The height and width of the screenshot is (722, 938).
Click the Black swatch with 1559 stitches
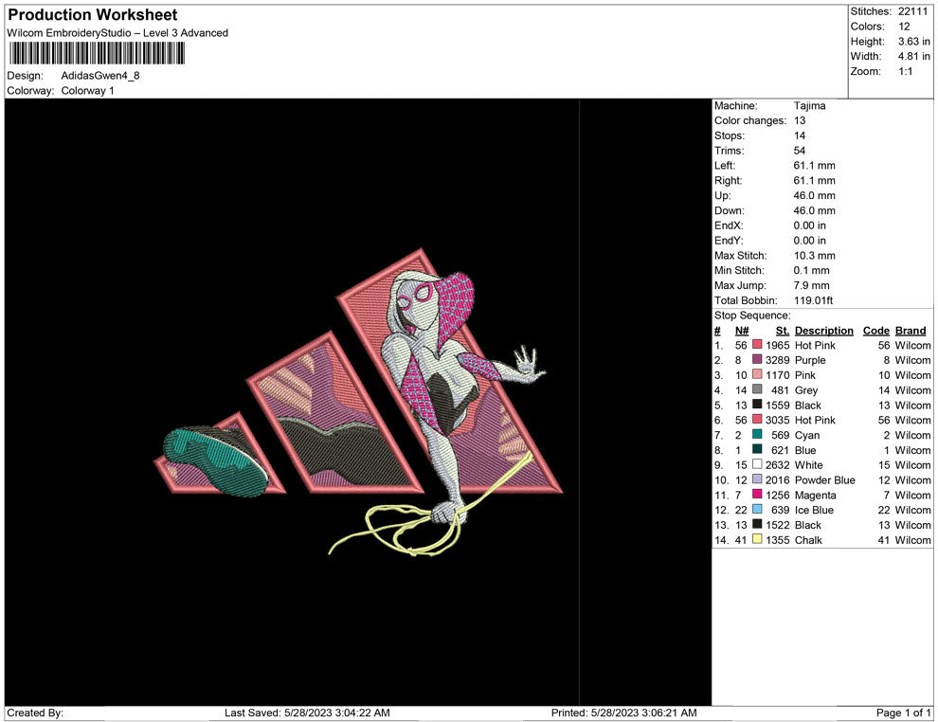[757, 405]
